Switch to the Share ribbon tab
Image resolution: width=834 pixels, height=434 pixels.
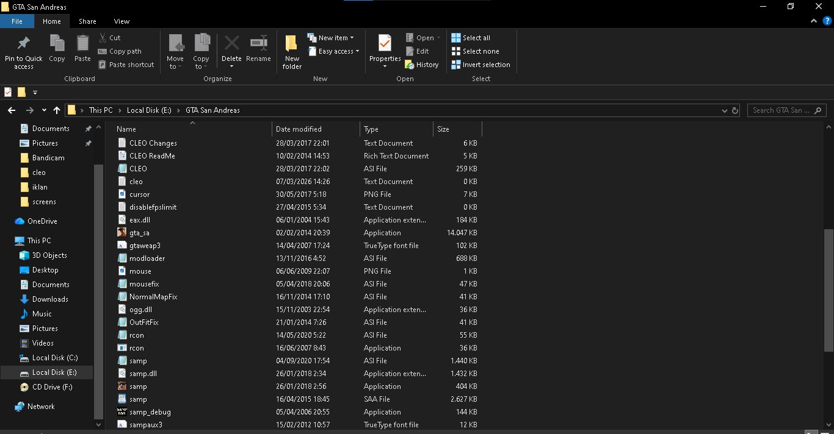coord(87,21)
